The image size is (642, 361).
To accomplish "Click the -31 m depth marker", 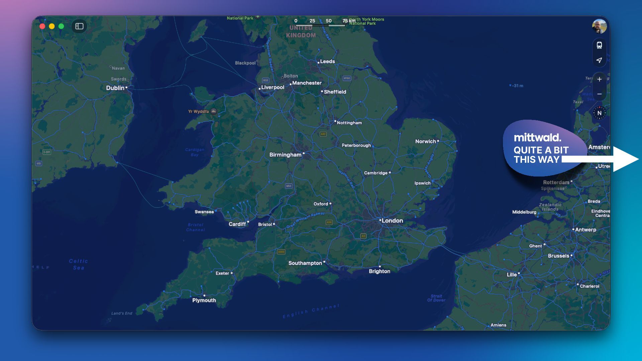I will (516, 86).
